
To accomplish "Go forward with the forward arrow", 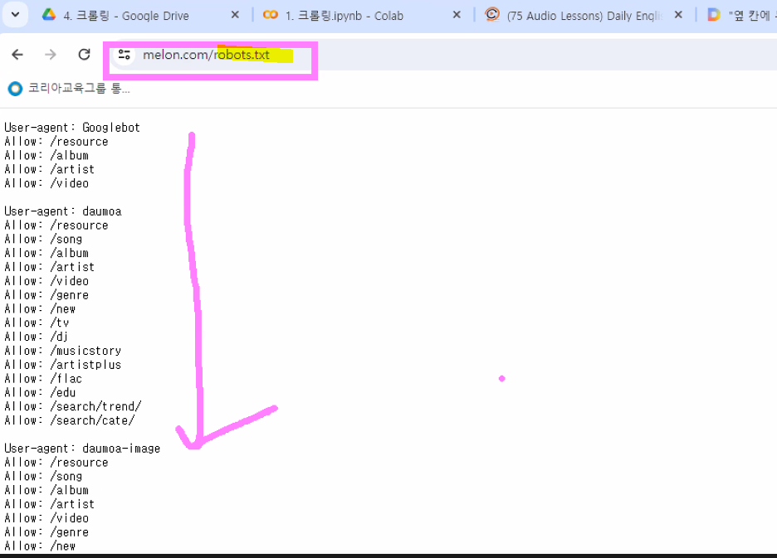I will [51, 55].
